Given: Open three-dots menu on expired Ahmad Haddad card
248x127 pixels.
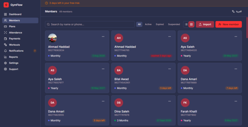Looking at the screenshot, I should (x=170, y=37).
